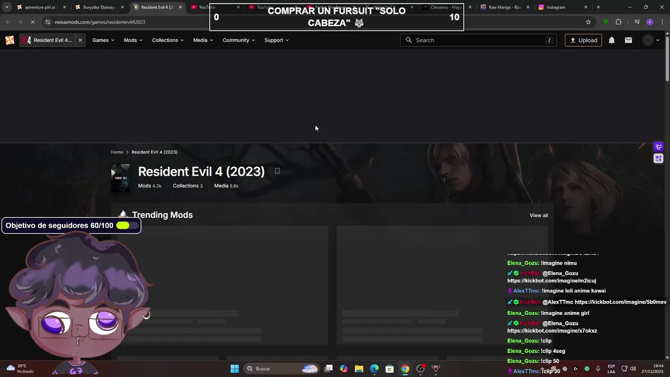Open the Chrome profile avatar

click(x=650, y=22)
